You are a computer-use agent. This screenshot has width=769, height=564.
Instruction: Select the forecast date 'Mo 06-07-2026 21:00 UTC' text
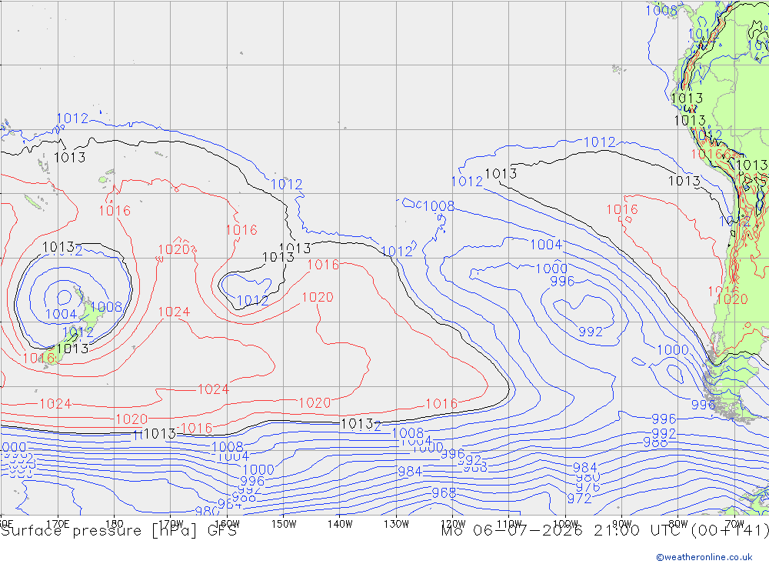[564, 531]
